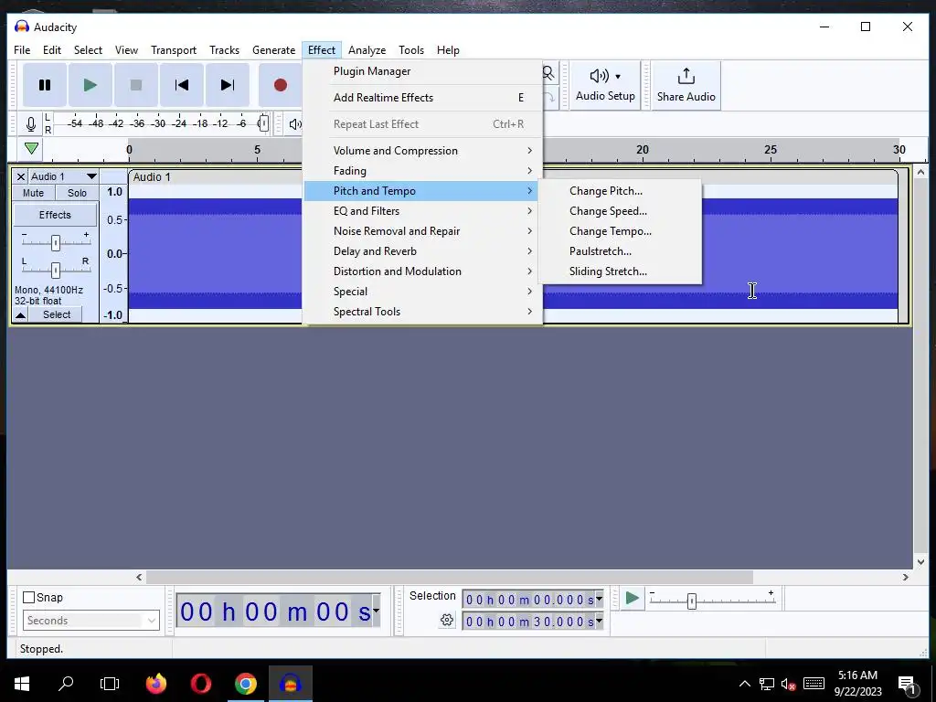Open the Tools menu
Image resolution: width=936 pixels, height=702 pixels.
coord(411,50)
